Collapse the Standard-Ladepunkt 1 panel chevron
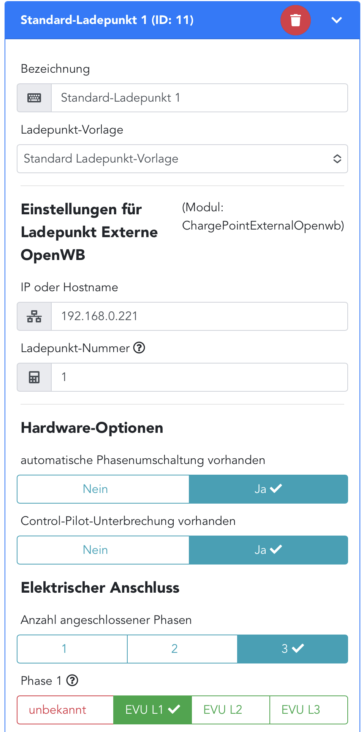Screen dimensions: 361x732 point(337,20)
